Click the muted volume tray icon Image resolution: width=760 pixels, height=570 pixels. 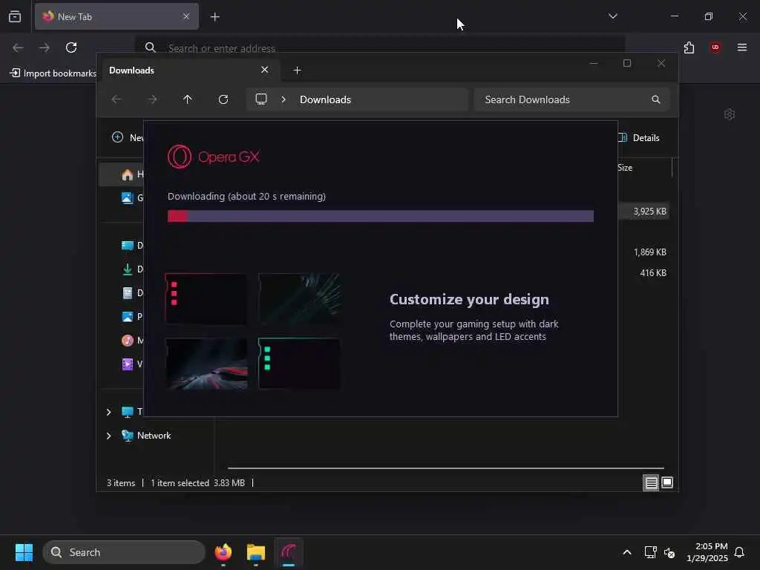[x=669, y=552]
